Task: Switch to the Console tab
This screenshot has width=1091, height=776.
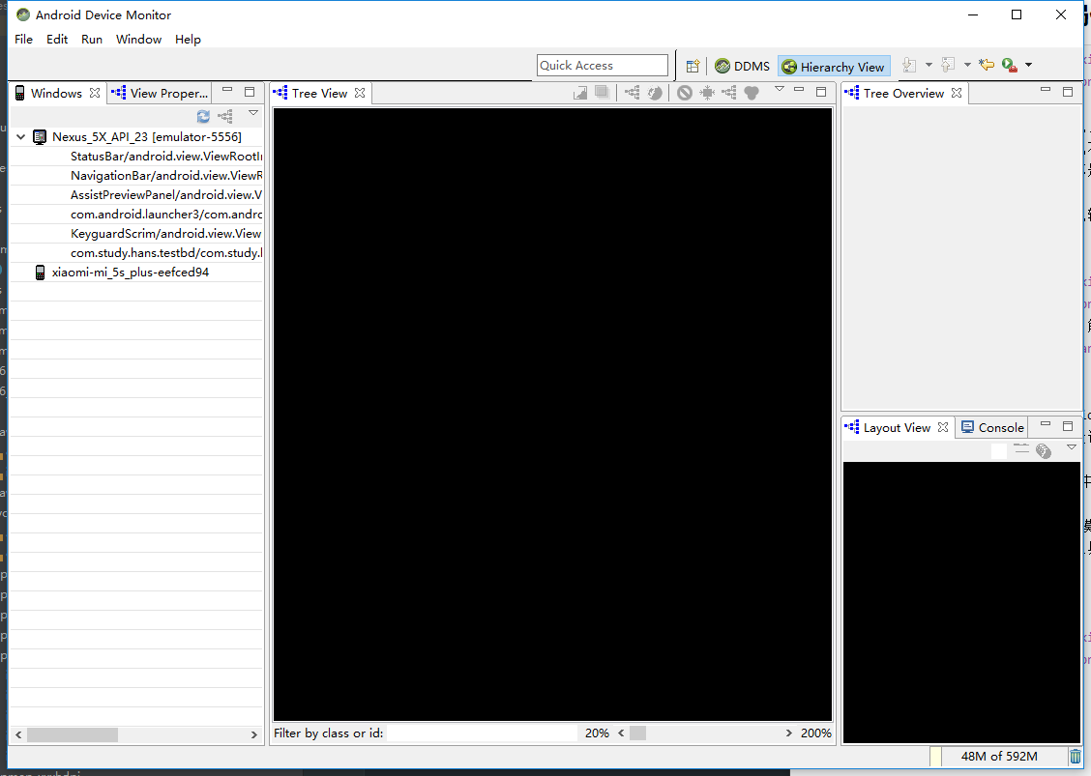Action: (993, 428)
